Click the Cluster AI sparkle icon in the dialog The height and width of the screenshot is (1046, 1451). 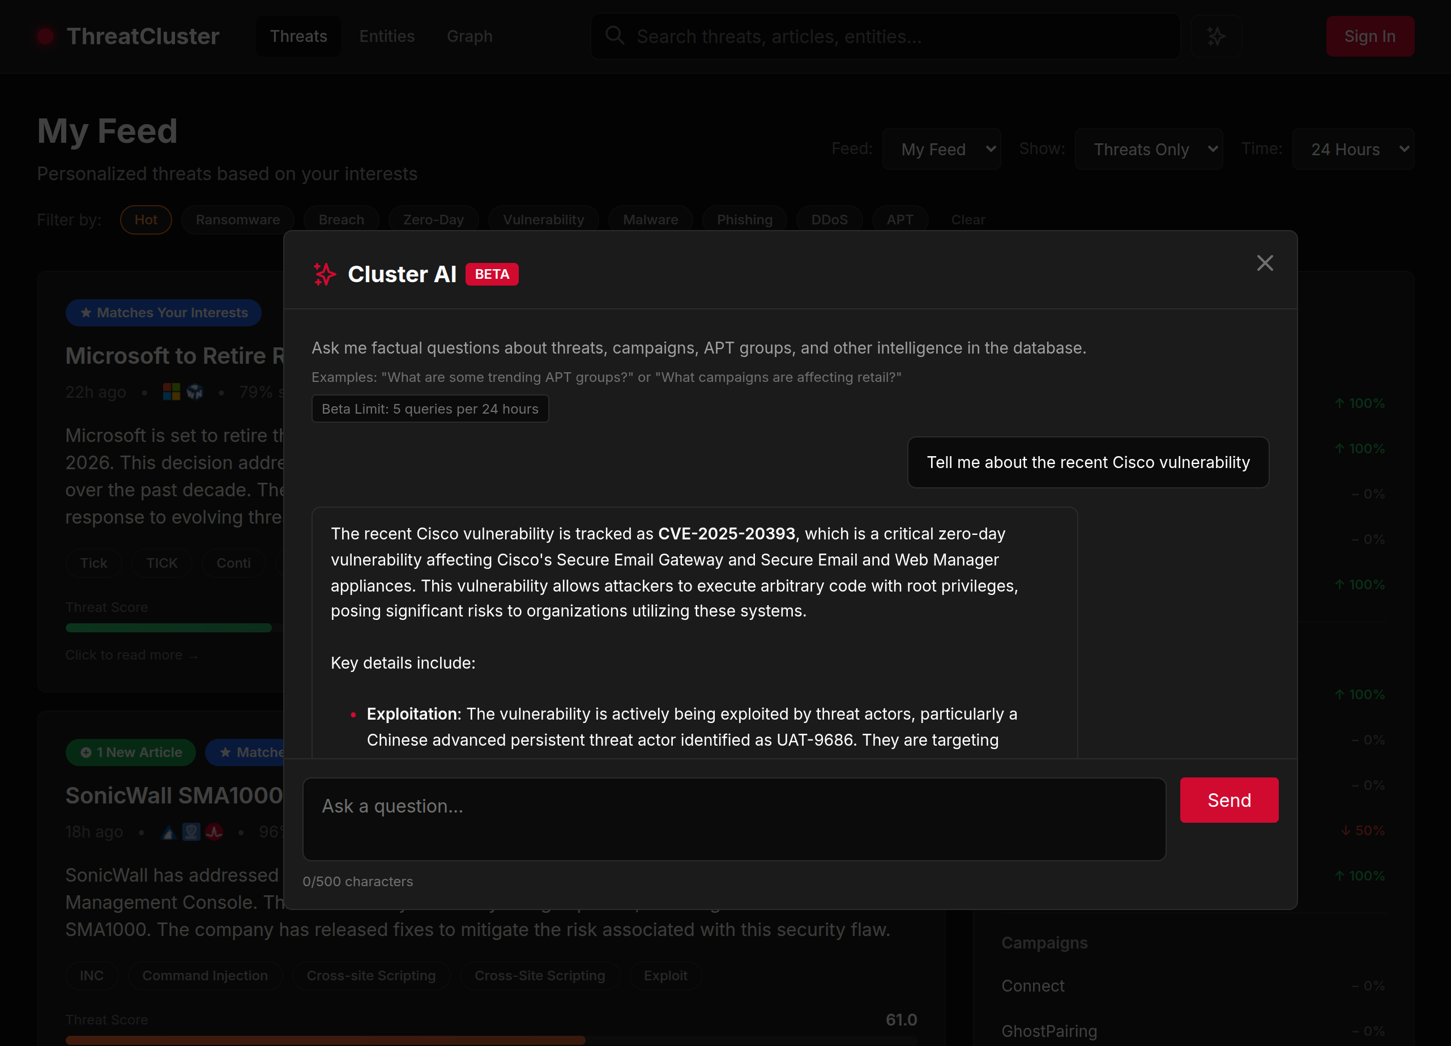coord(325,274)
